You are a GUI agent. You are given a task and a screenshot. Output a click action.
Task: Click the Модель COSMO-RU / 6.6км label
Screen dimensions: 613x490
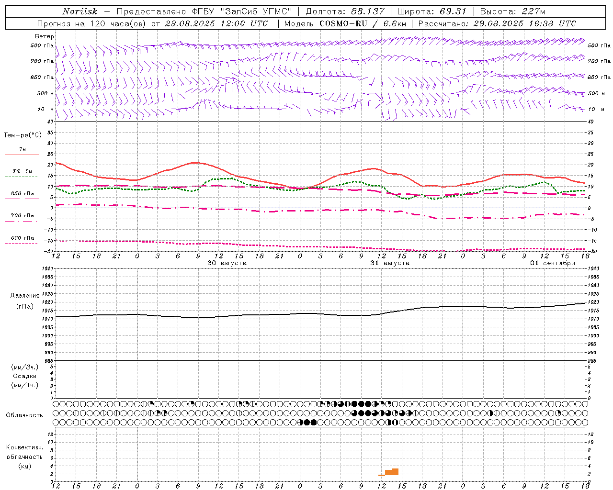coord(345,23)
